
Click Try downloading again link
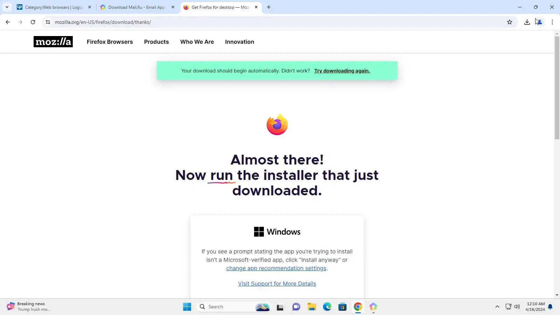(342, 71)
